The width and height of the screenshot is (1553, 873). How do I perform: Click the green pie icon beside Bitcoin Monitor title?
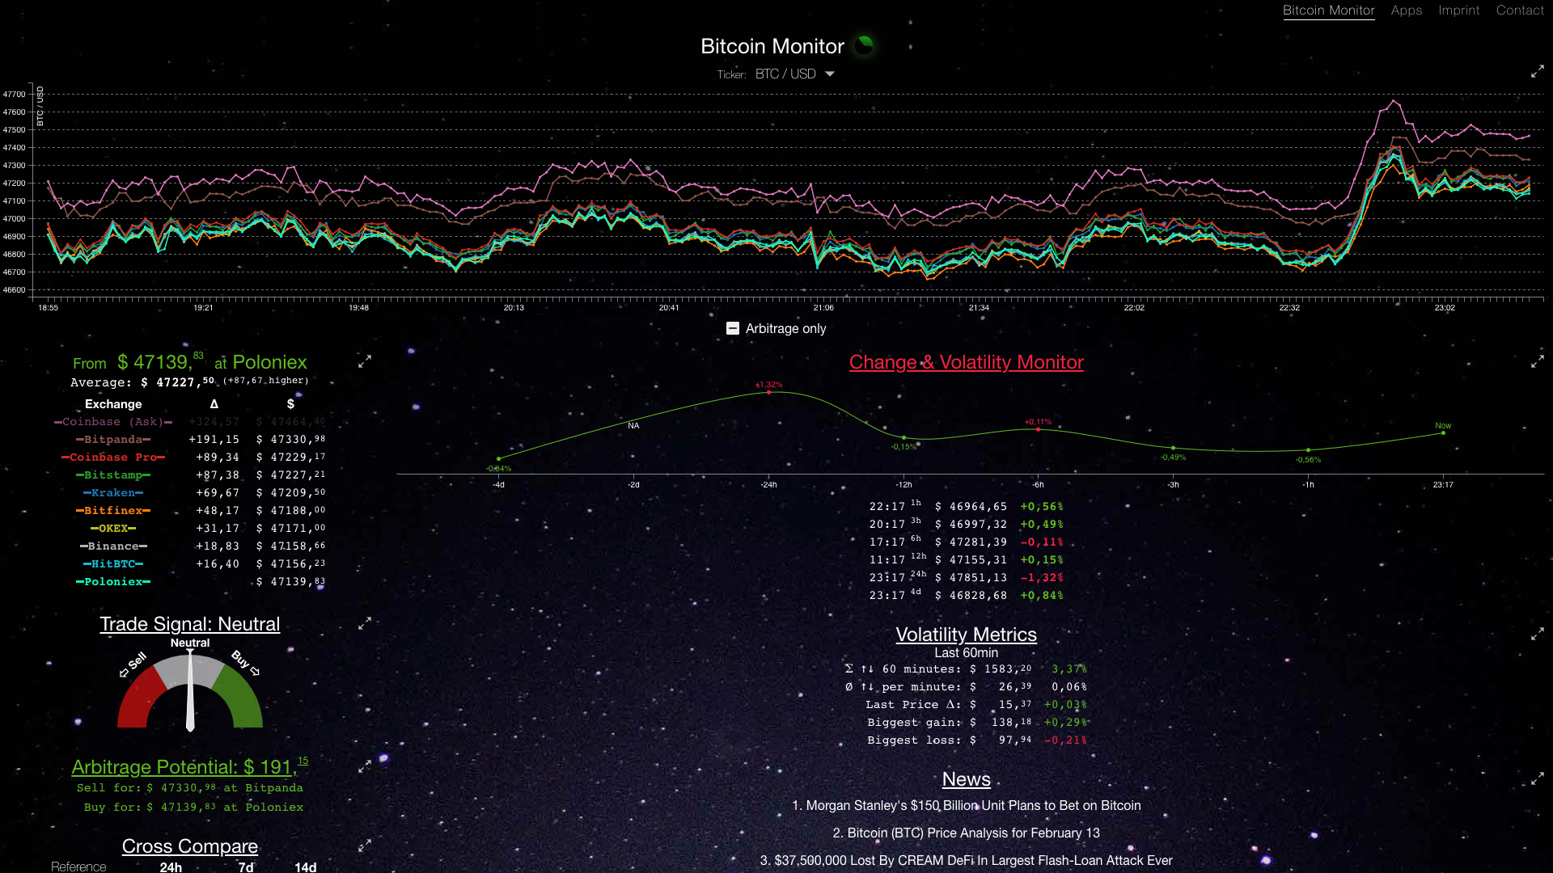coord(863,46)
